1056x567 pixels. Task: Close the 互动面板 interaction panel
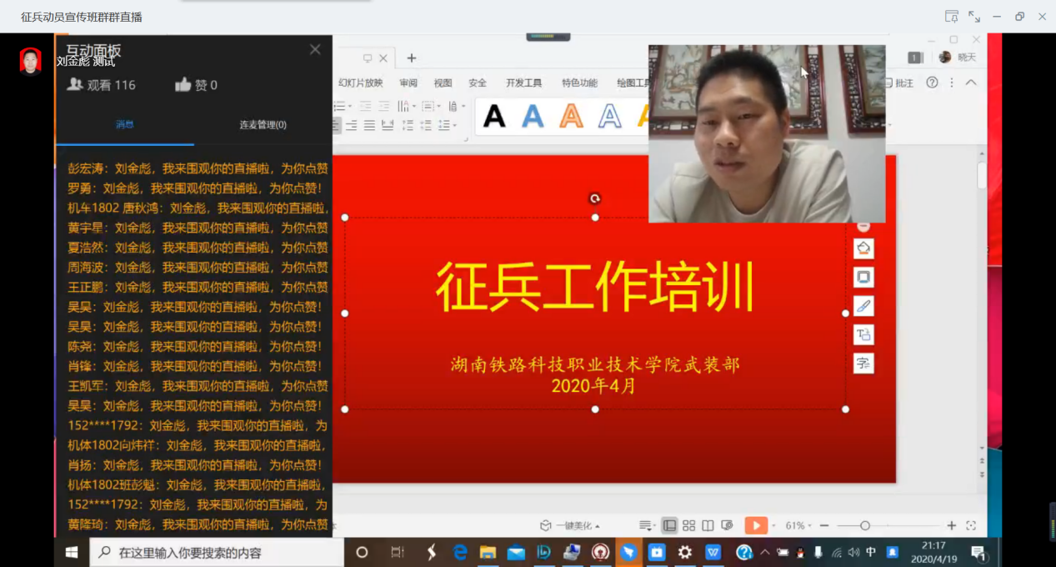coord(315,50)
